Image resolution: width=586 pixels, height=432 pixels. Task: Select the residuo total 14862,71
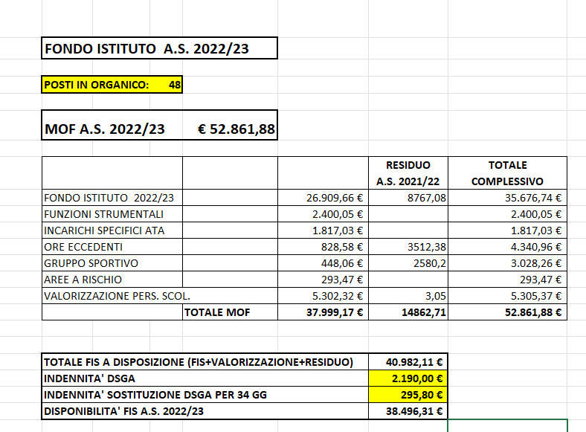[x=408, y=312]
